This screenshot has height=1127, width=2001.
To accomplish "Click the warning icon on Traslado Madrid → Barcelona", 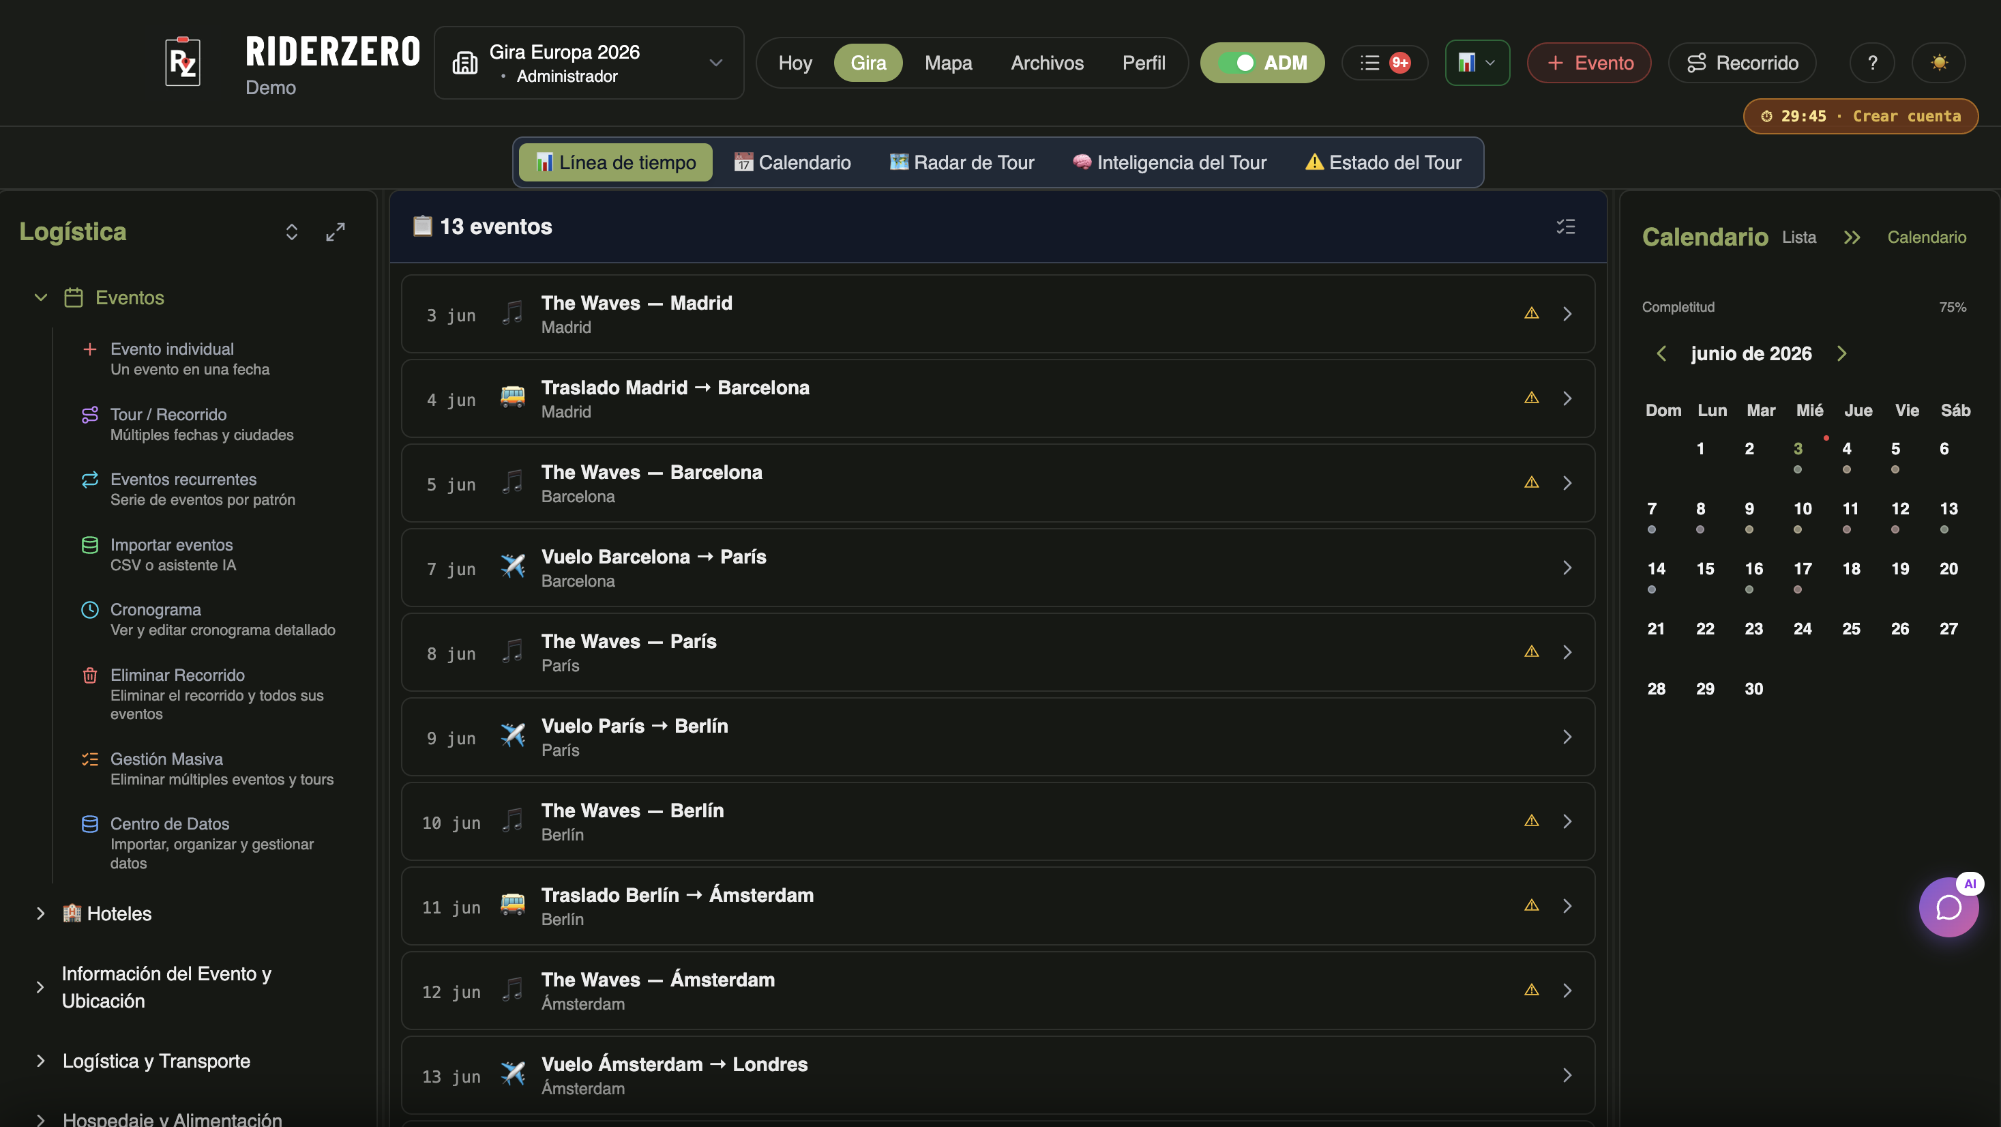I will (1531, 398).
